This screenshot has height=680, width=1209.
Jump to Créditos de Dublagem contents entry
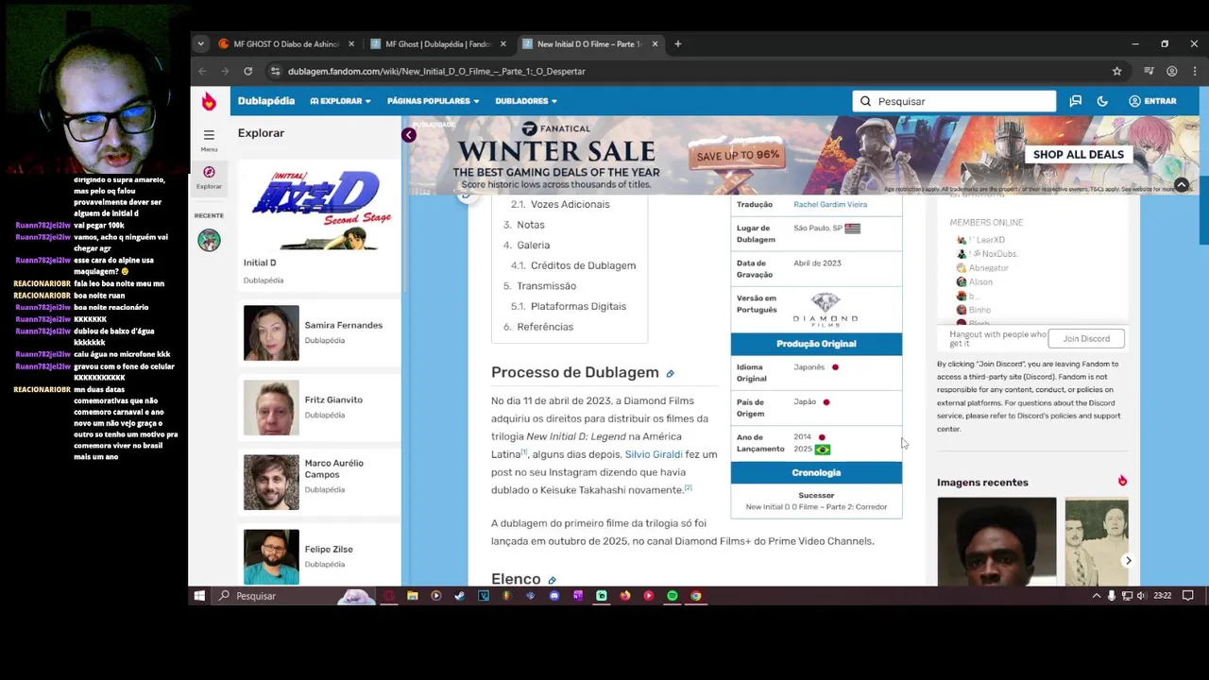(x=583, y=265)
